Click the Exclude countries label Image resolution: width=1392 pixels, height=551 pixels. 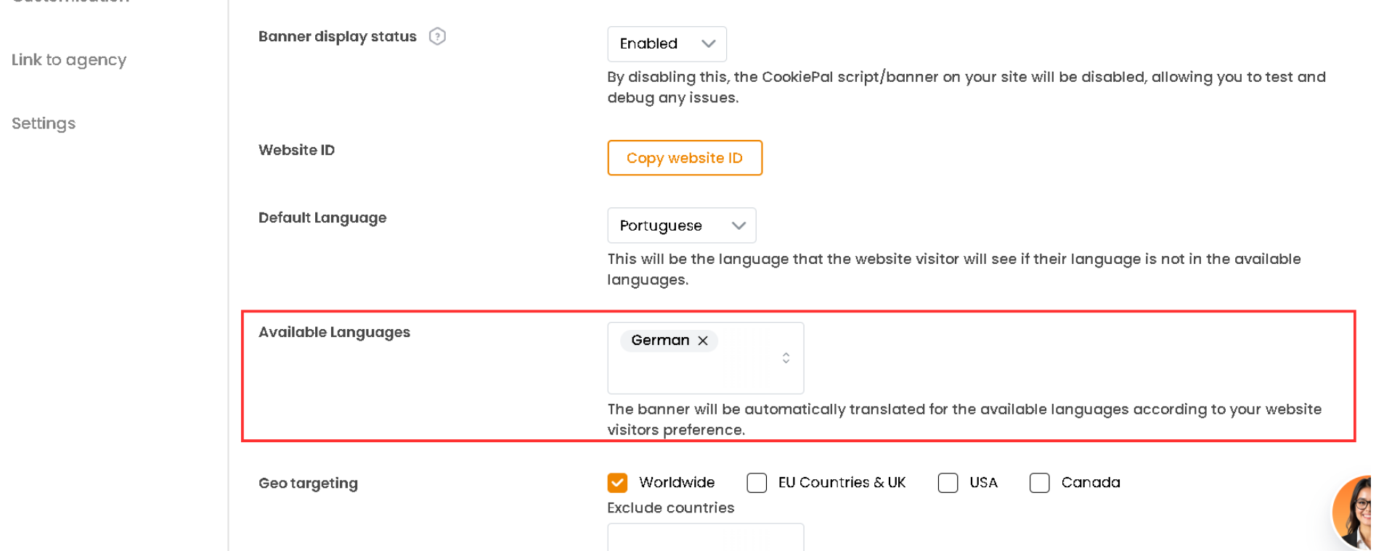pyautogui.click(x=671, y=508)
